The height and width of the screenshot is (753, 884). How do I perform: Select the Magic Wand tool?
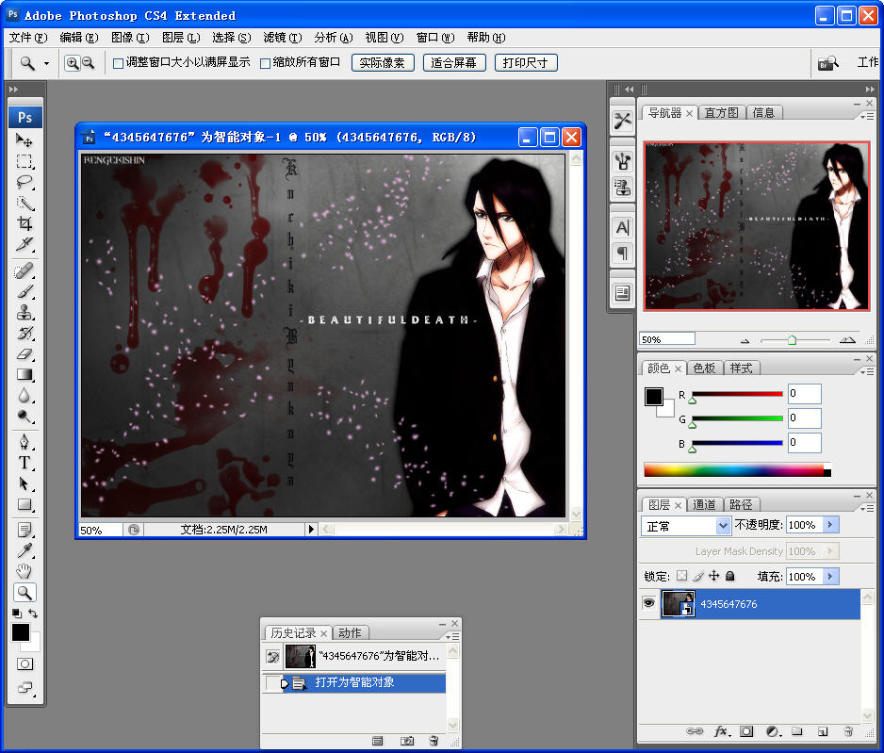(25, 203)
